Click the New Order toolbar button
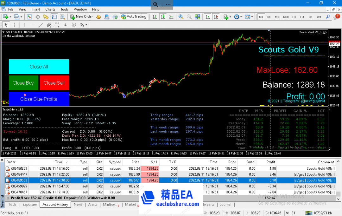 (82, 17)
